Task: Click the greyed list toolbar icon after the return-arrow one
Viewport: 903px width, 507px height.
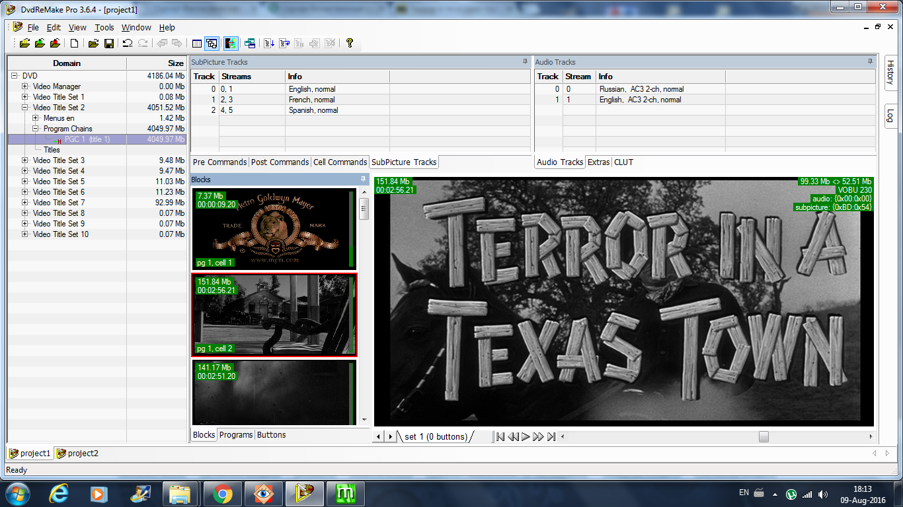Action: pyautogui.click(x=299, y=44)
